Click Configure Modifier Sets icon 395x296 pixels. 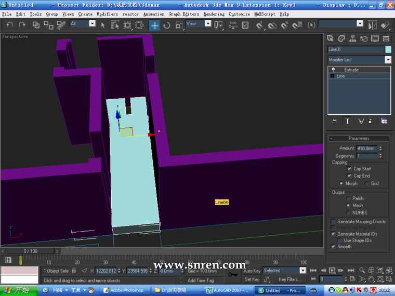[x=384, y=121]
